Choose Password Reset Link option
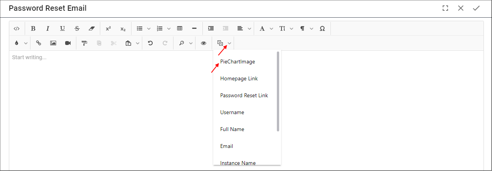The width and height of the screenshot is (492, 171). pyautogui.click(x=244, y=95)
